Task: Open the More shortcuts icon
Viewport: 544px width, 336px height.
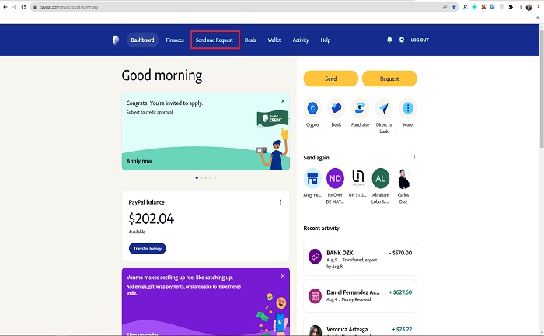Action: click(408, 108)
